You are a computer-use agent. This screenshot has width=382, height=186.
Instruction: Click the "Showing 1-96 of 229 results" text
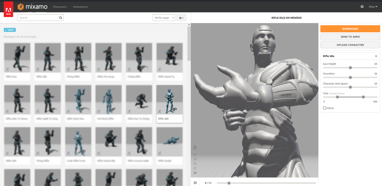click(x=20, y=37)
